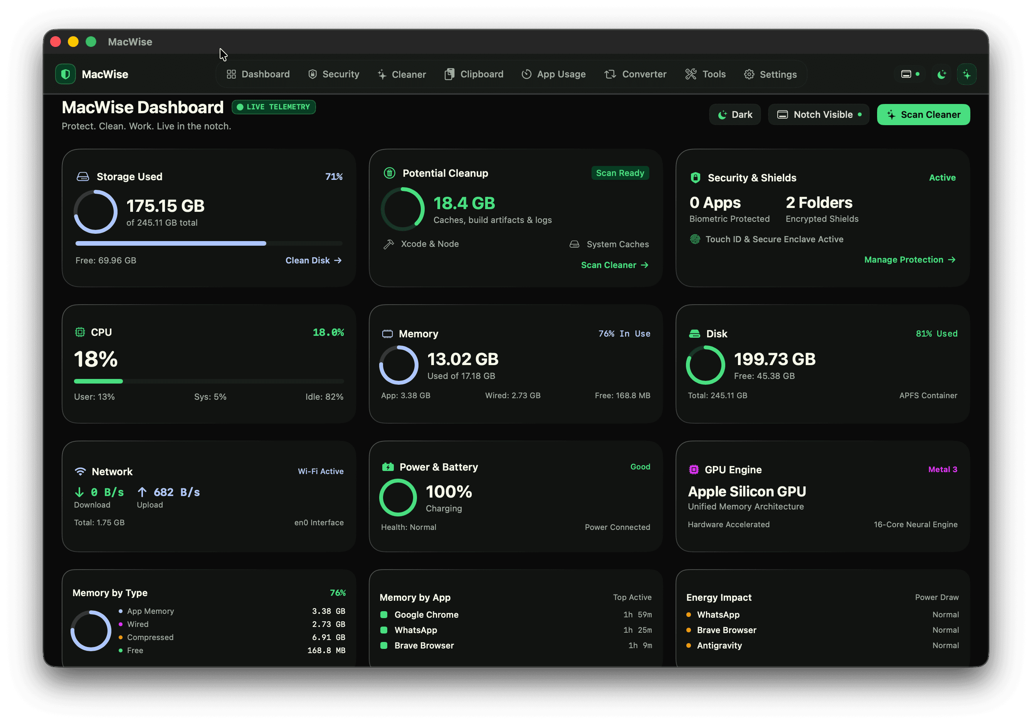Click the CPU chip icon
This screenshot has width=1032, height=724.
[79, 332]
